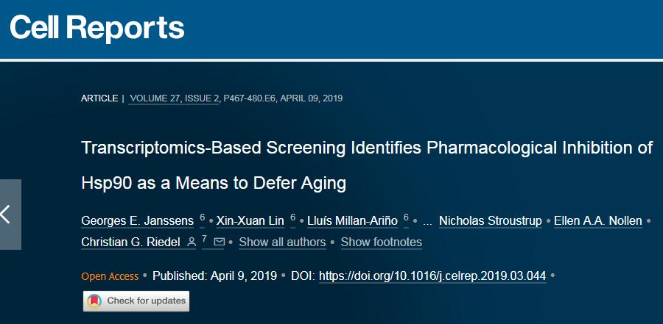Open the Volume 27, Issue 2 link
The image size is (663, 324).
[174, 98]
